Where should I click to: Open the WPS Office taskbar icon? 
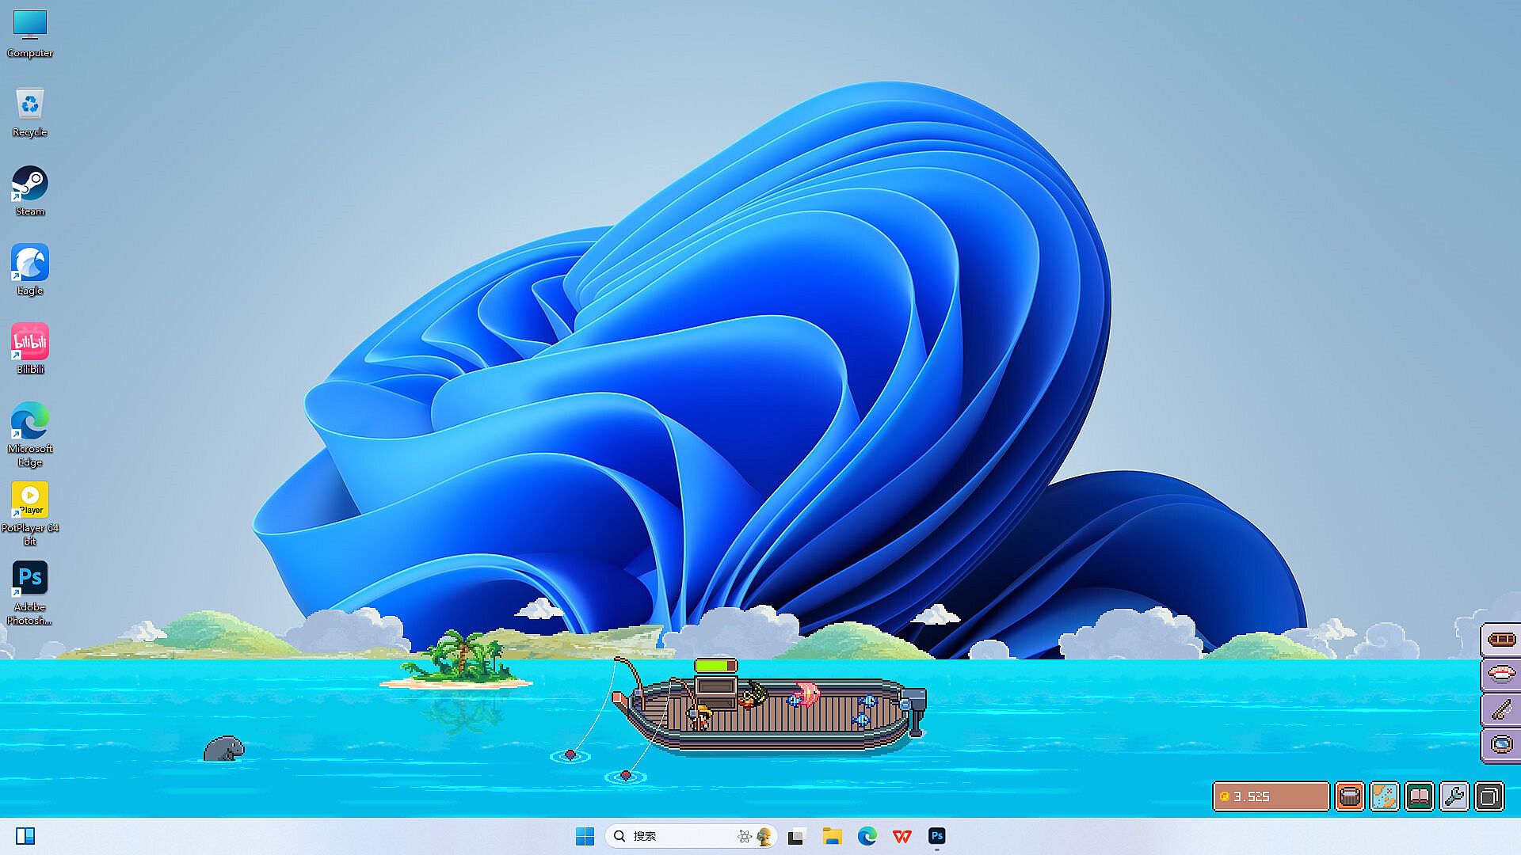click(x=902, y=836)
